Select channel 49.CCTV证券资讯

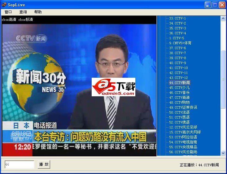click(183, 107)
